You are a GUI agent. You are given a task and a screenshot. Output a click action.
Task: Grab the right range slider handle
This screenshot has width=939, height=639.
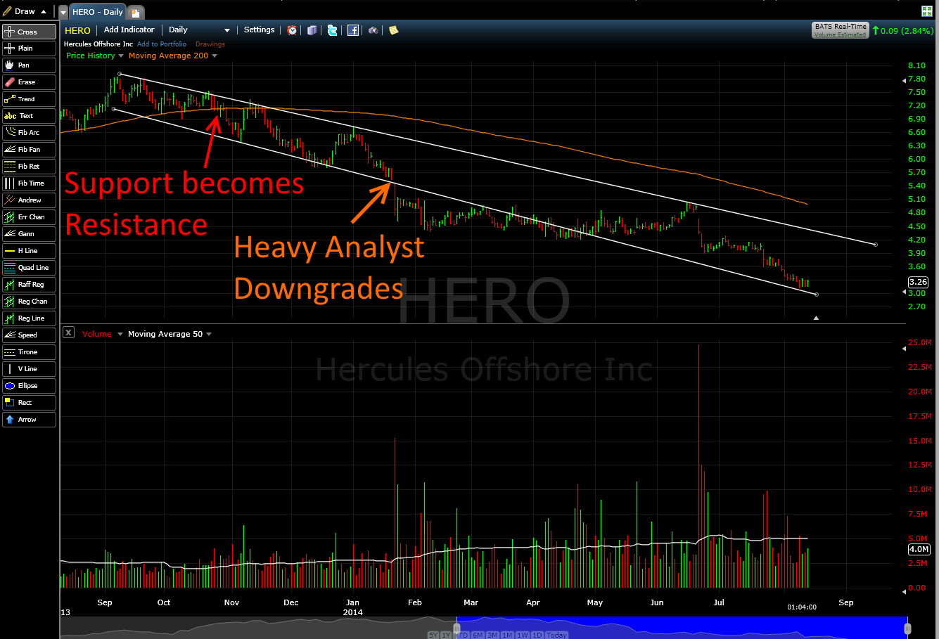point(907,628)
